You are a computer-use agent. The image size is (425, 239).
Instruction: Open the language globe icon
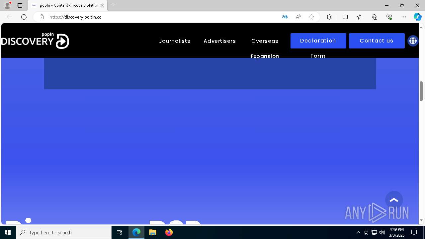click(413, 41)
